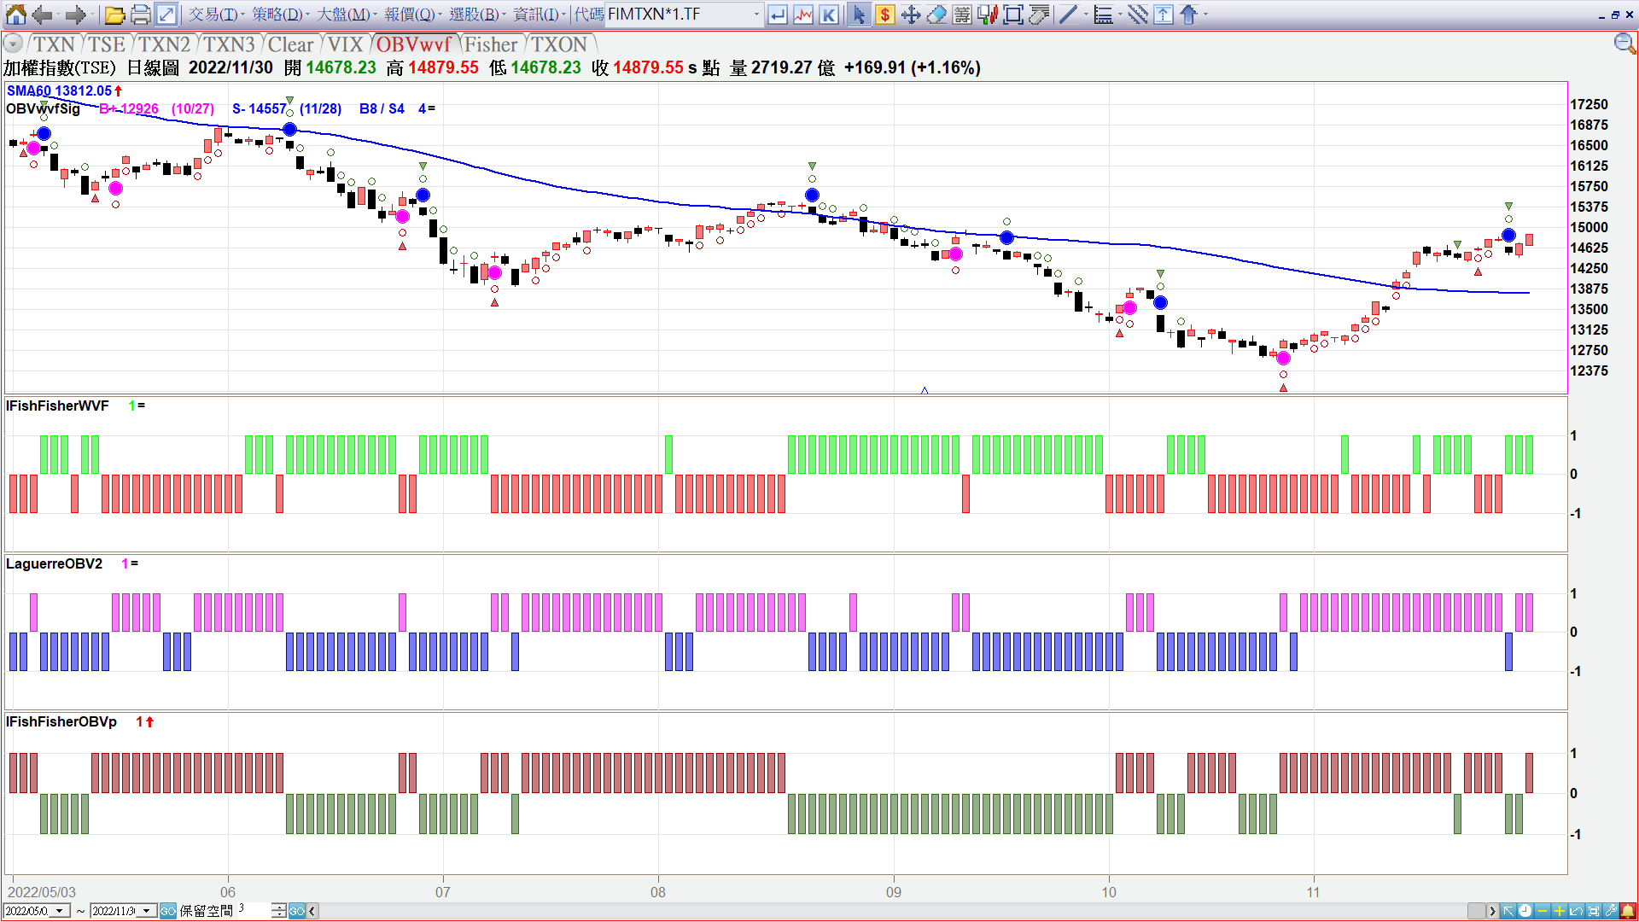
Task: Click the first GO button after dates
Action: coord(168,911)
